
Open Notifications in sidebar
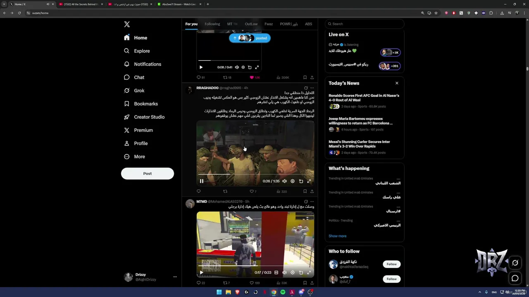tap(143, 64)
